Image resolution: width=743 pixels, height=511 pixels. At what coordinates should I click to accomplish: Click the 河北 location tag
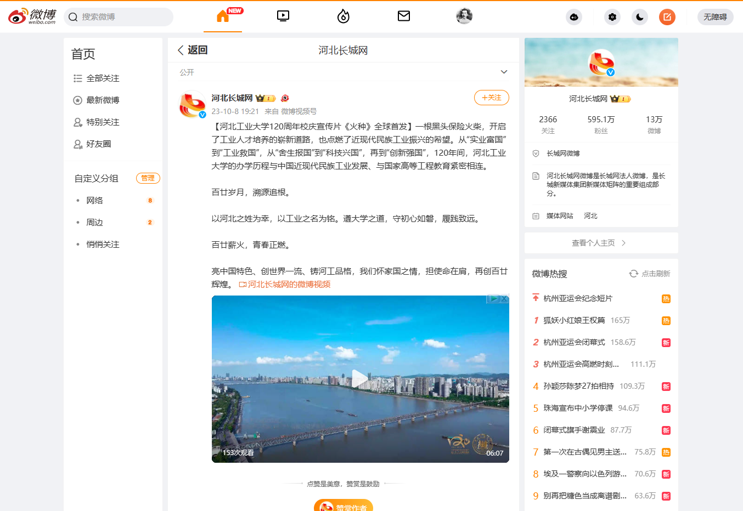tap(590, 216)
